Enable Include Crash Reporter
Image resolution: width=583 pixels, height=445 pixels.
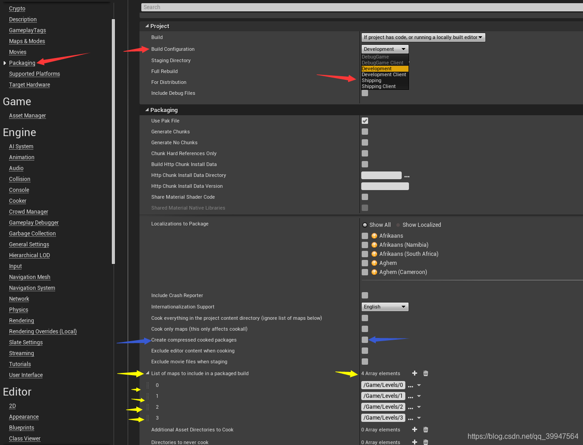pos(365,295)
